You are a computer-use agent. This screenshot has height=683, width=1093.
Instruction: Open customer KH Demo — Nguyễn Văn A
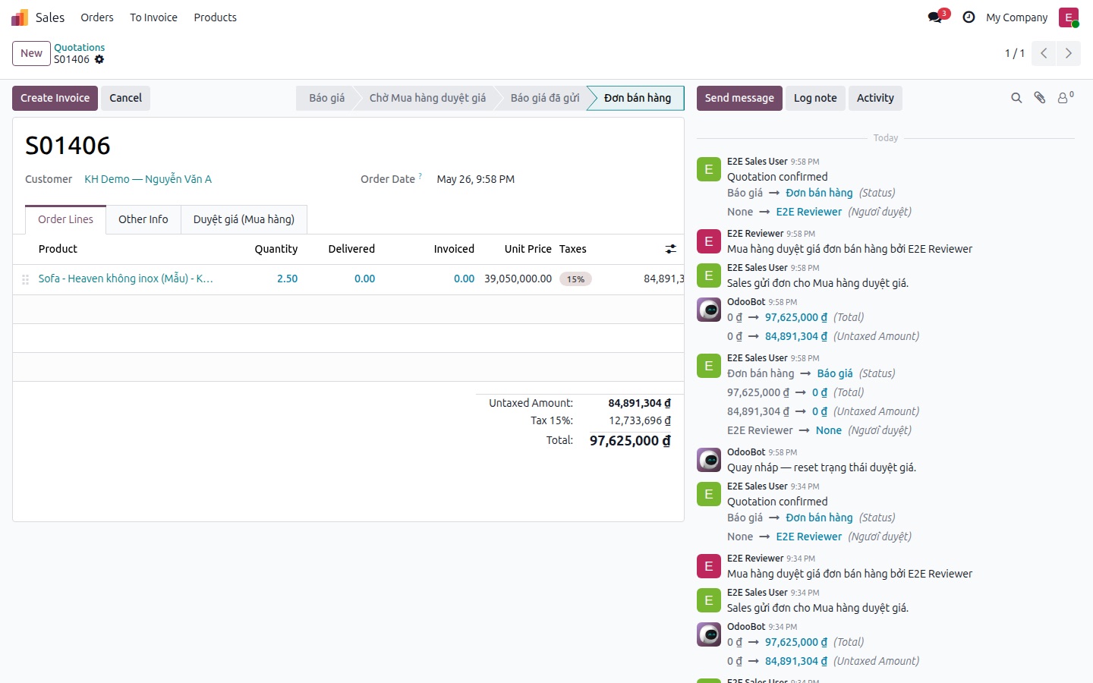pos(148,179)
